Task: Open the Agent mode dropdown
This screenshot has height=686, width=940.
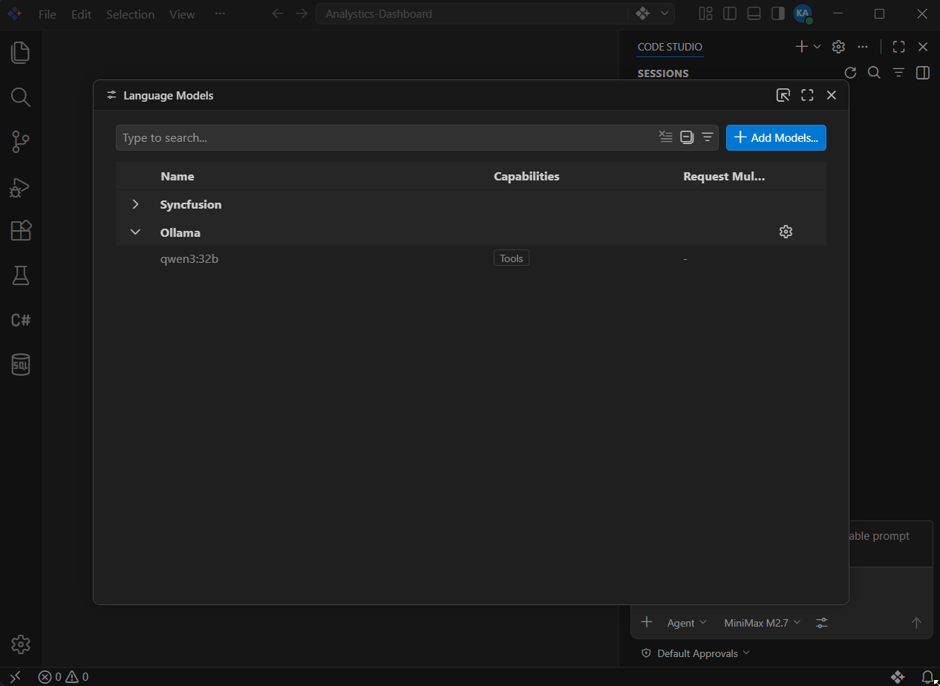Action: click(687, 623)
